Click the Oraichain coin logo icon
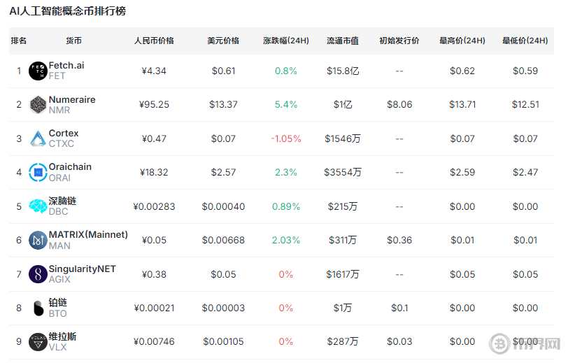Viewport: 568px width, 363px height. (x=38, y=172)
